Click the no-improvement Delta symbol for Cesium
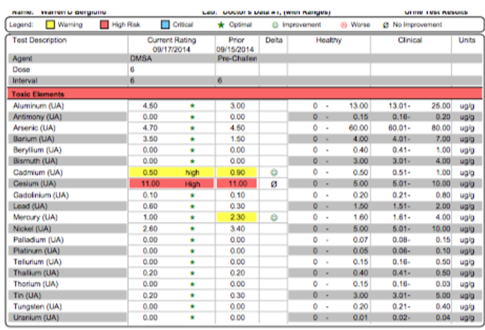The width and height of the screenshot is (485, 330). point(274,184)
